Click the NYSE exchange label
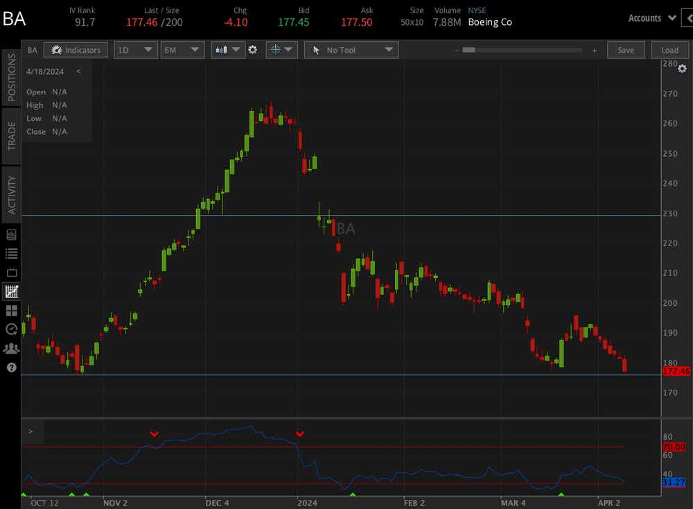The image size is (693, 509). 477,10
